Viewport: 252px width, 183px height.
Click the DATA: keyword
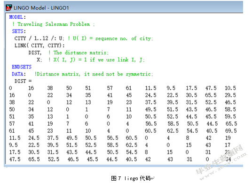point(19,74)
